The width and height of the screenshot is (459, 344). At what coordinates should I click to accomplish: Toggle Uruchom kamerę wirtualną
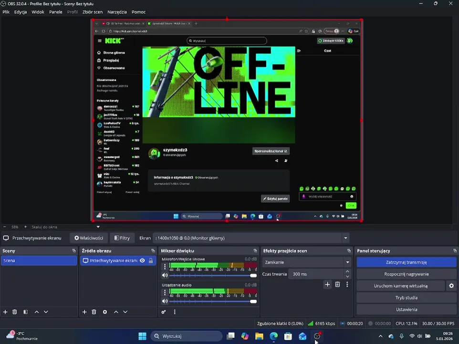pyautogui.click(x=400, y=286)
